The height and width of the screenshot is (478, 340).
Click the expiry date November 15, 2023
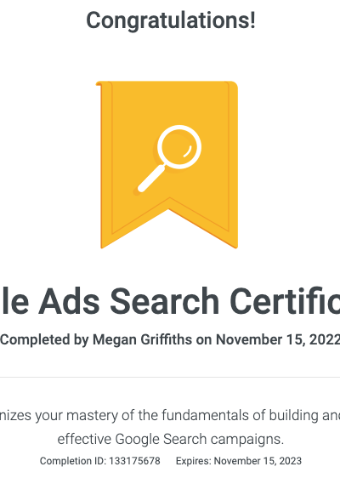click(258, 461)
